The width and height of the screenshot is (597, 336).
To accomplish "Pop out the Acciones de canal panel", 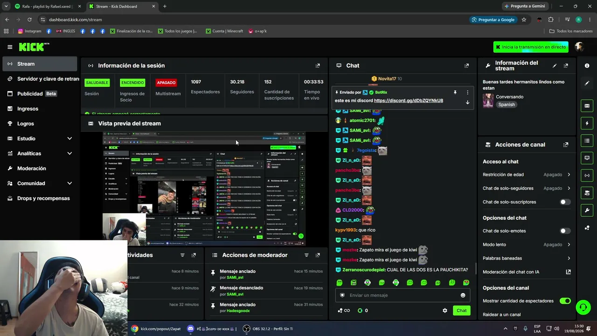I will tap(566, 145).
